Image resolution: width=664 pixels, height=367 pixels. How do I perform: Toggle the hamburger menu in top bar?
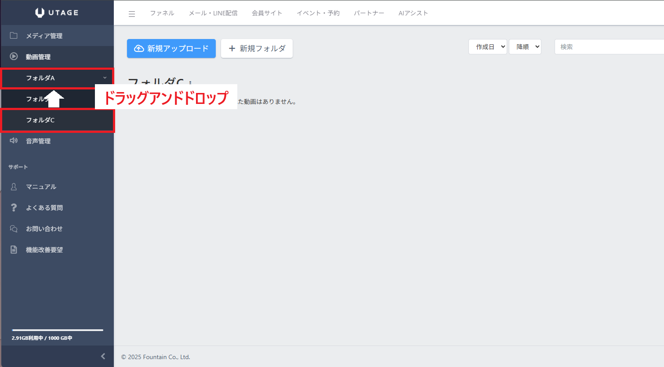coord(132,14)
